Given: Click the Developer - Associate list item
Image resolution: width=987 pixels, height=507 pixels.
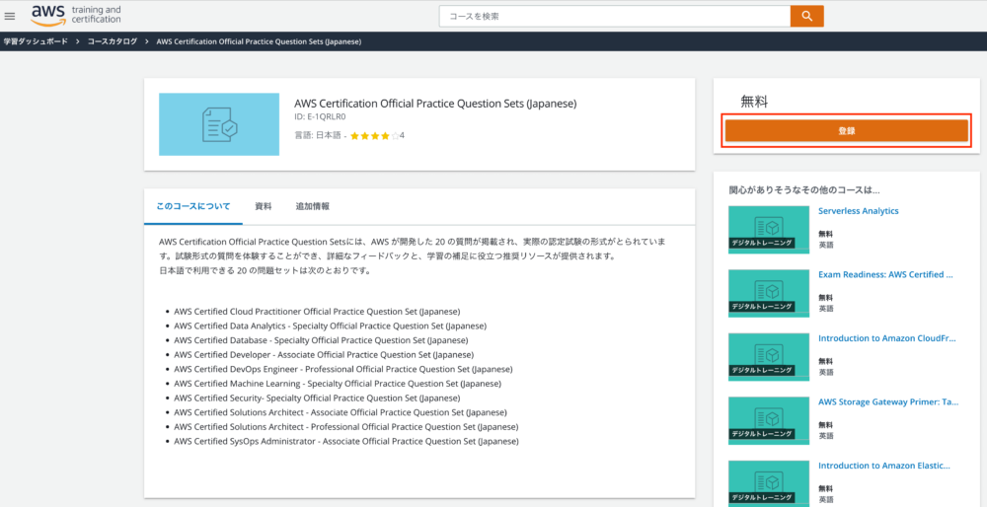Looking at the screenshot, I should [x=324, y=355].
